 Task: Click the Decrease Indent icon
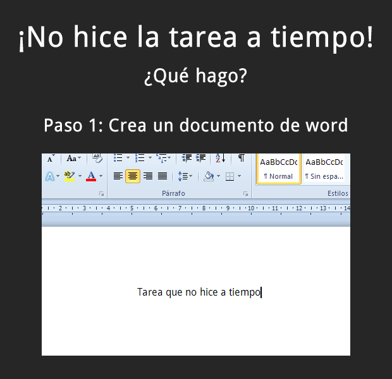187,158
